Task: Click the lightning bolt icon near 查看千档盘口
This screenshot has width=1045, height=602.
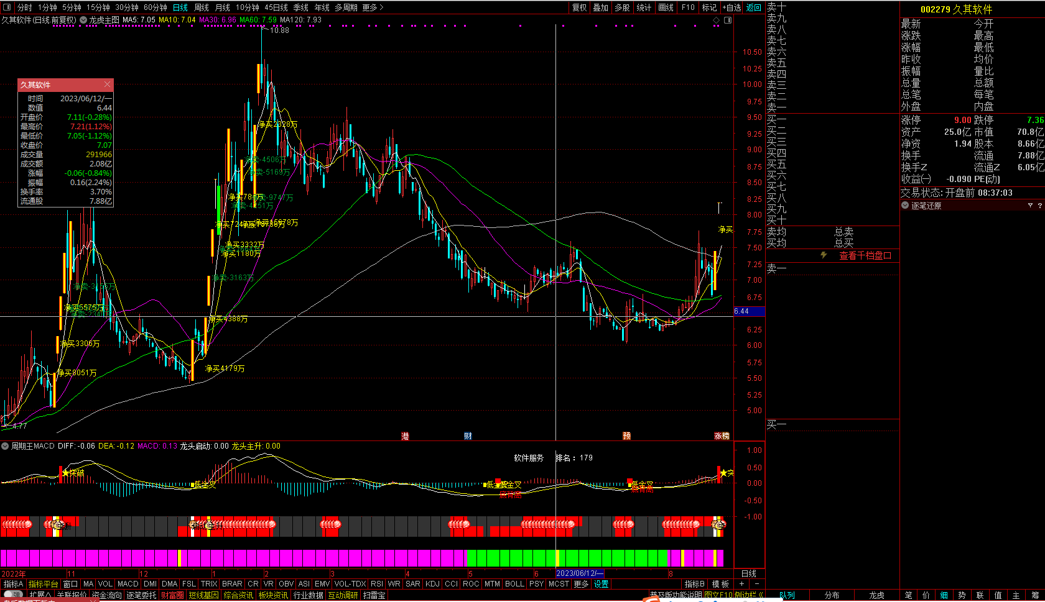Action: pyautogui.click(x=824, y=255)
